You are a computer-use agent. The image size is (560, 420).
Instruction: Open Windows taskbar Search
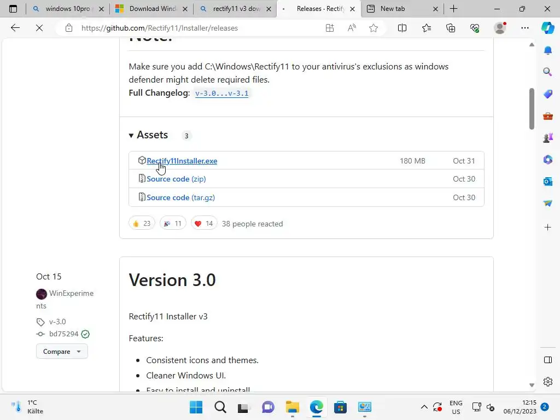click(x=220, y=407)
